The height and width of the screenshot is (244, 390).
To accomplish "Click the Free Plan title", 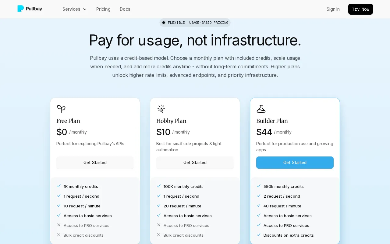I will (x=68, y=121).
